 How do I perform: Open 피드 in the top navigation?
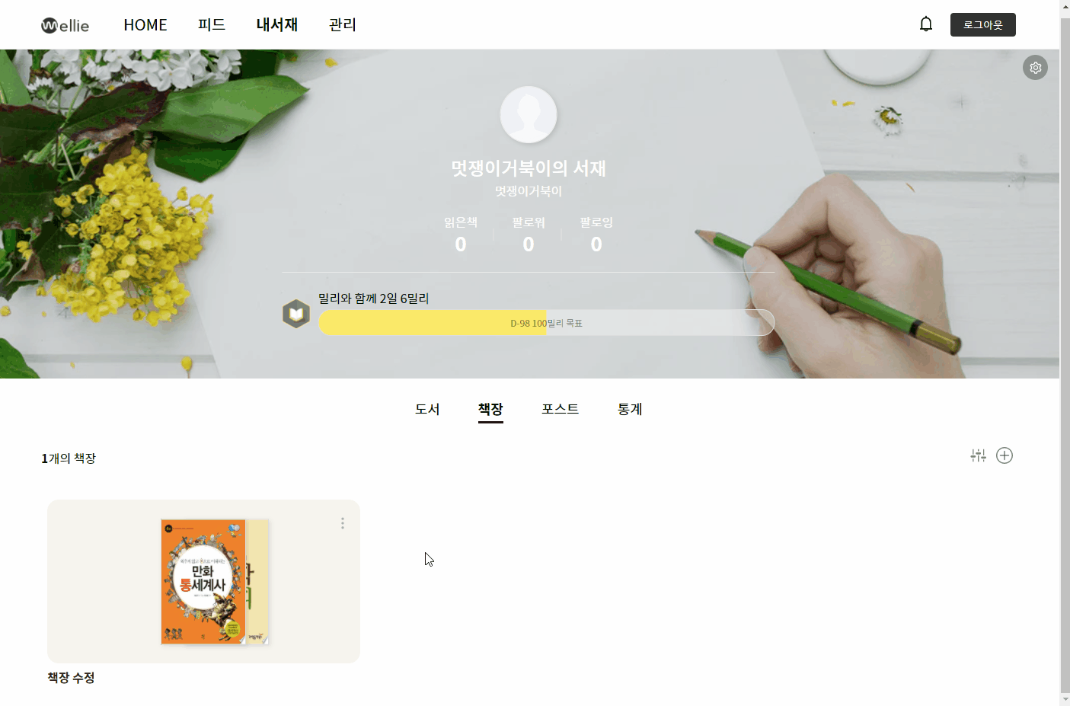pos(212,25)
